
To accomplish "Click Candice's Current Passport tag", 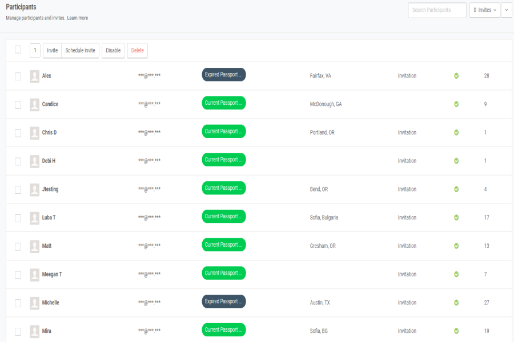I will [224, 103].
